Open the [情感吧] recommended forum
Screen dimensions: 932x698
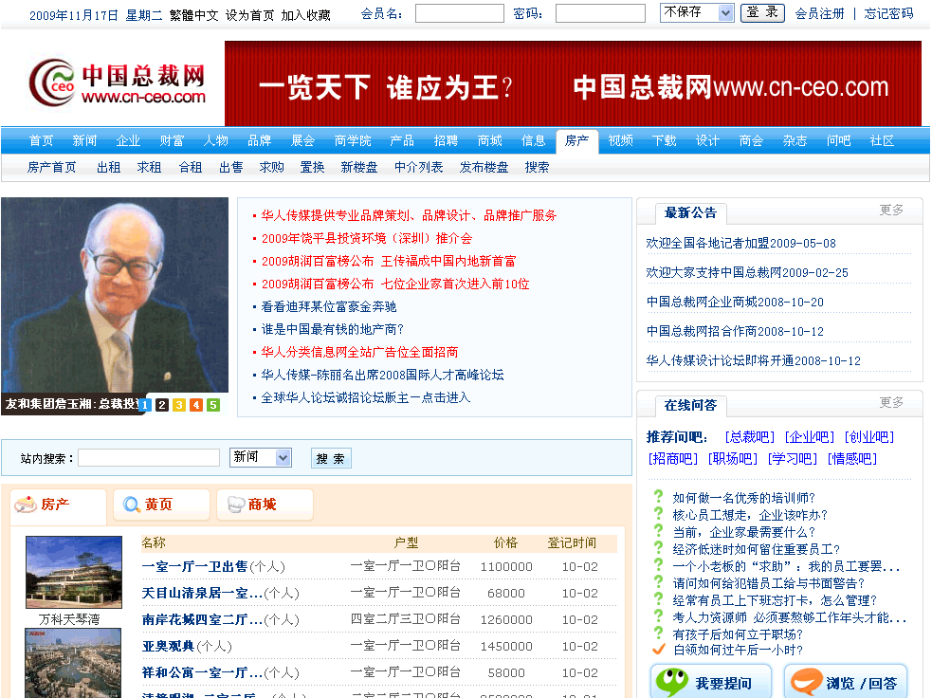pos(851,459)
